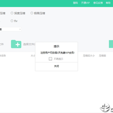Click the add-folder icon with plus sign

coord(16,44)
